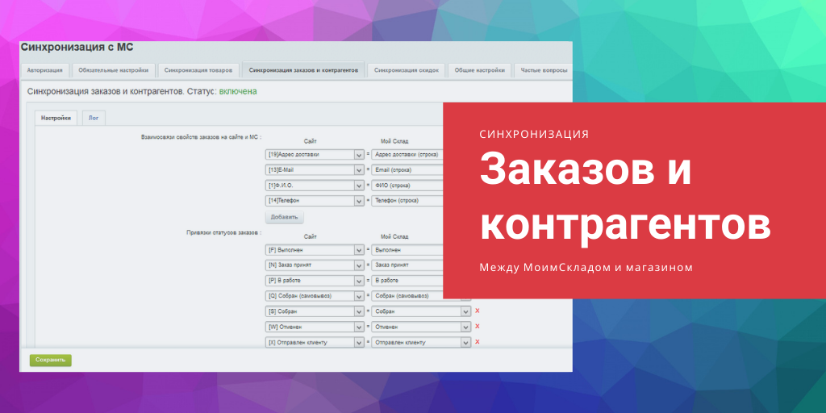This screenshot has width=826, height=413.
Task: Open the [14]Телефон site dropdown
Action: [x=315, y=200]
